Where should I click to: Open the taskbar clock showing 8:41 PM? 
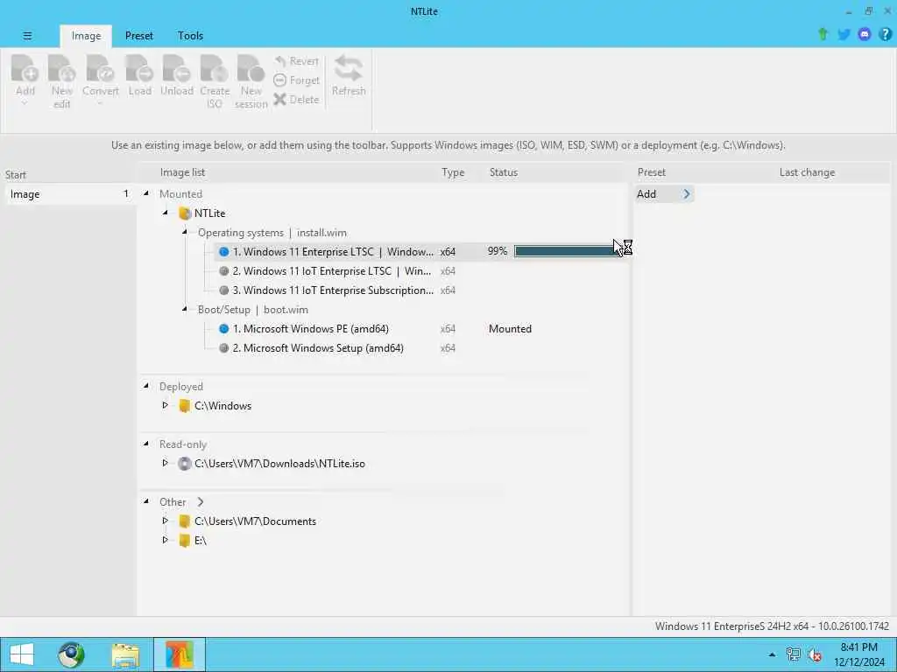(x=858, y=654)
